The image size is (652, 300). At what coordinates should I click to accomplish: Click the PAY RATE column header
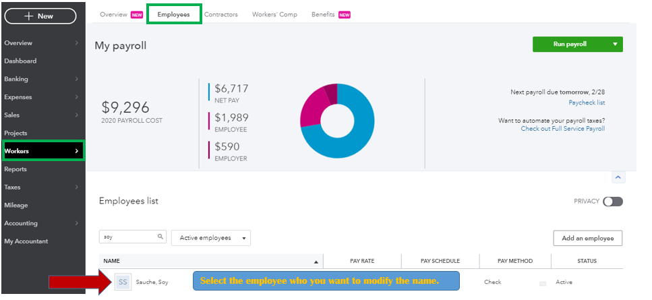[362, 261]
